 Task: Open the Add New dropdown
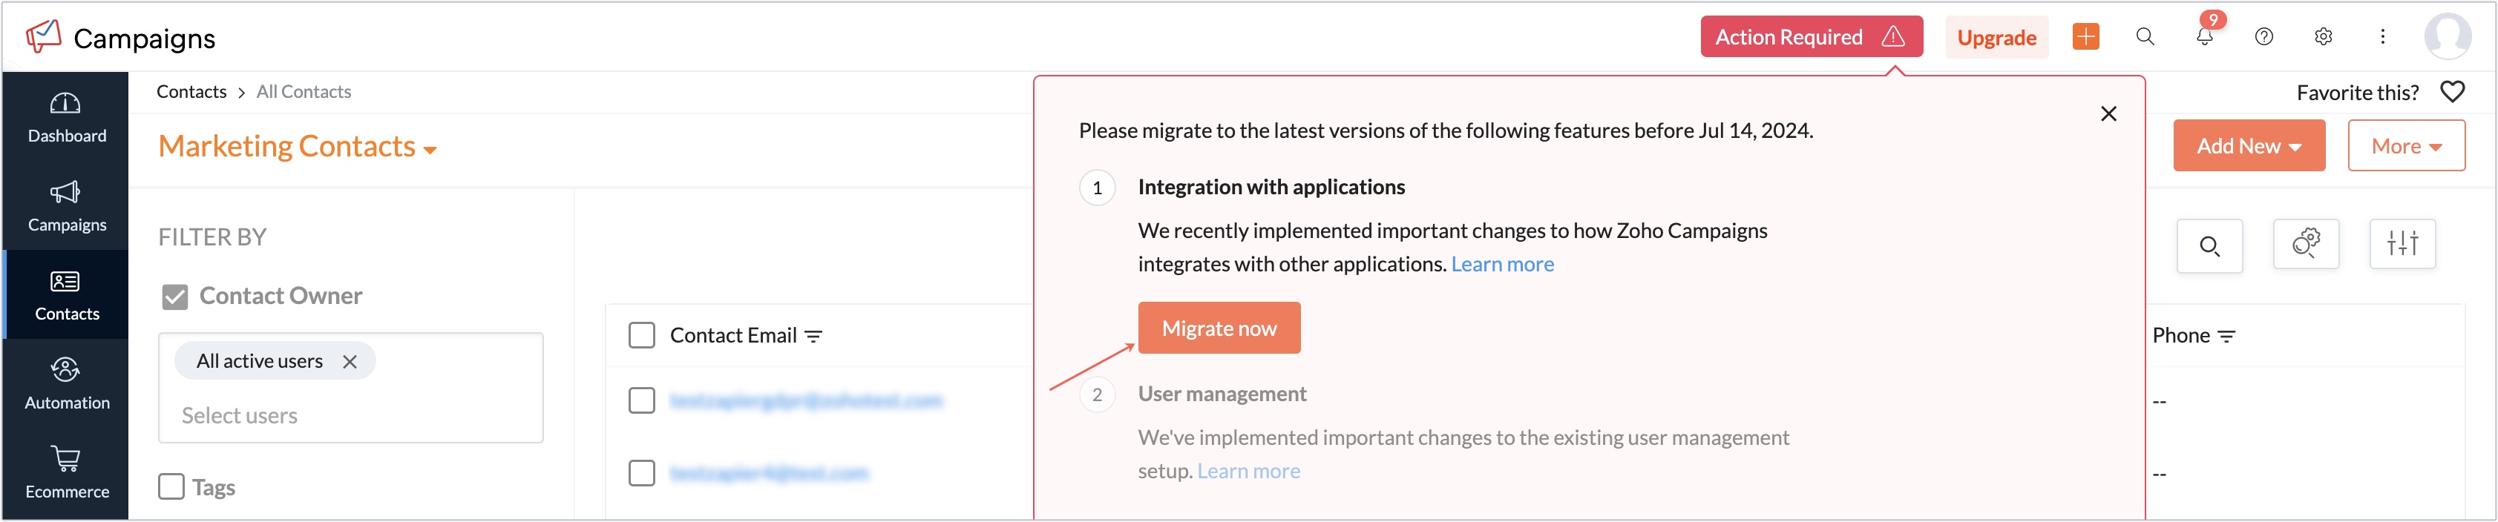2249,146
